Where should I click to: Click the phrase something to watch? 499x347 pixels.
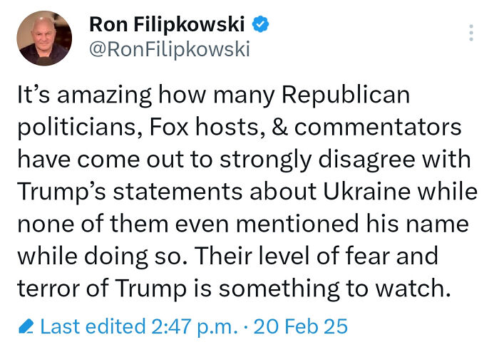(x=335, y=288)
